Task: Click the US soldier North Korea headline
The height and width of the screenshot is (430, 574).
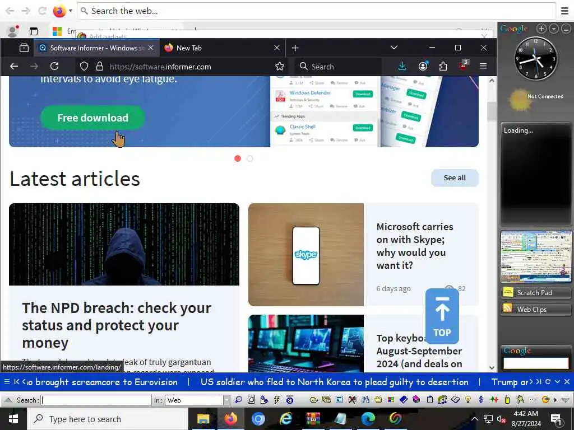Action: [x=334, y=382]
